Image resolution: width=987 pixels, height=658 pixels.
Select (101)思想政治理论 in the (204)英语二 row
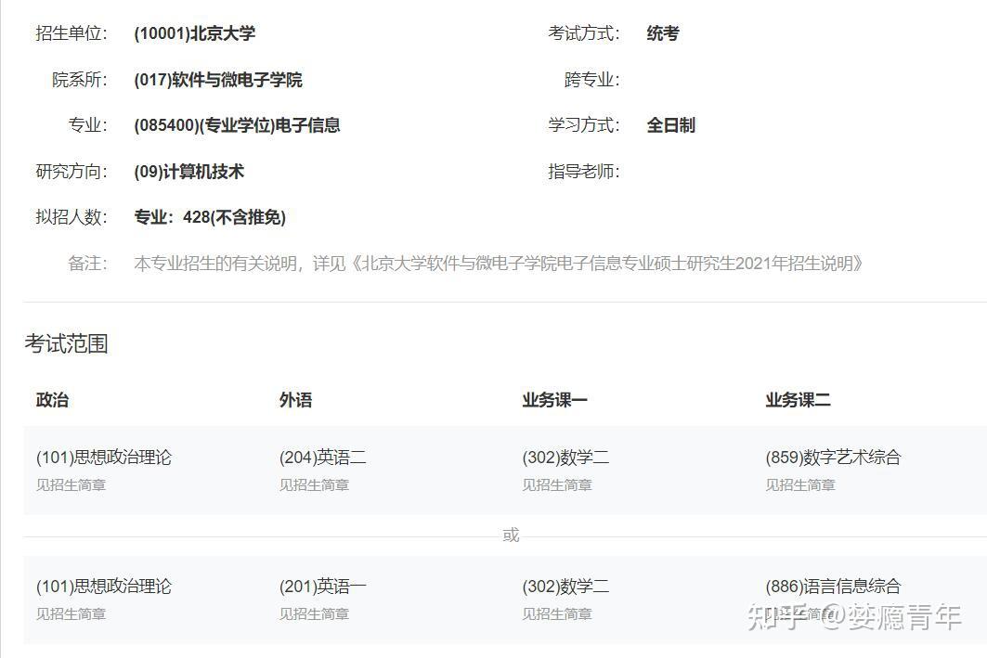(104, 458)
